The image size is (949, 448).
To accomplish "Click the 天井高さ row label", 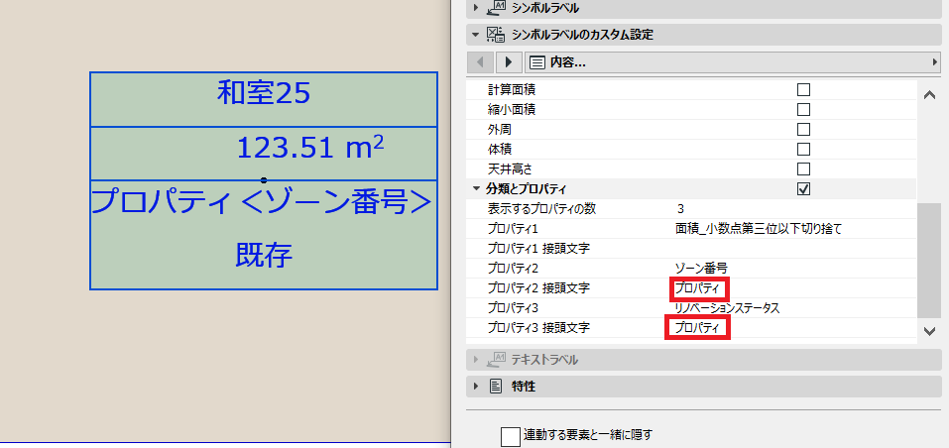I will [510, 168].
